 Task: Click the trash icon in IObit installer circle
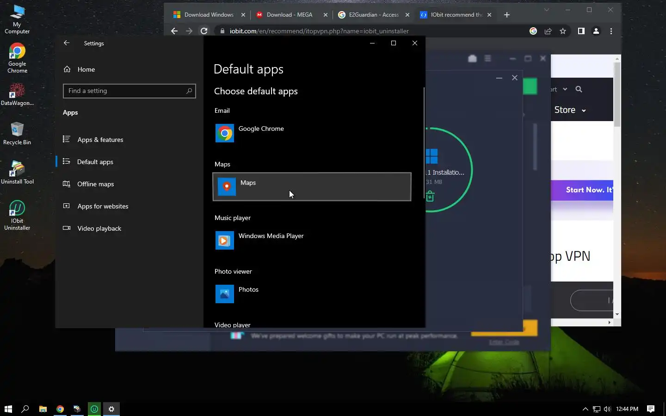point(430,196)
